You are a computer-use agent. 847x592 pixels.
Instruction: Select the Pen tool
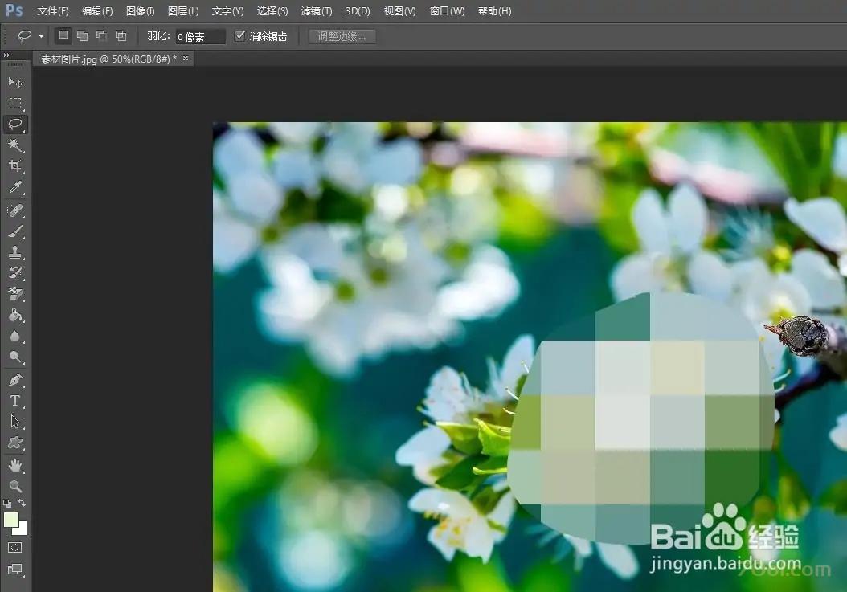[15, 380]
